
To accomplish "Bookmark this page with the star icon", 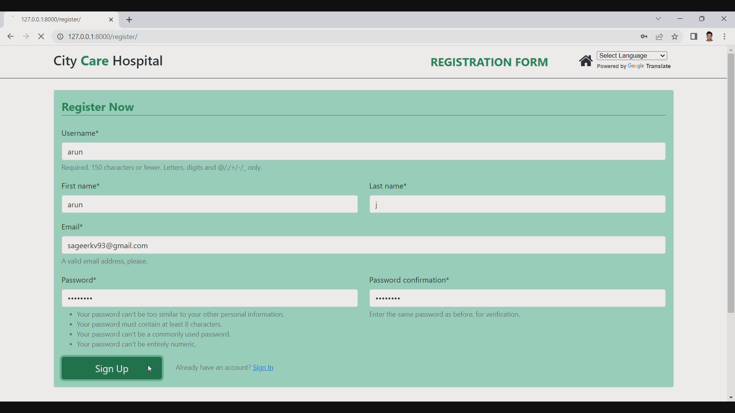I will pyautogui.click(x=675, y=37).
